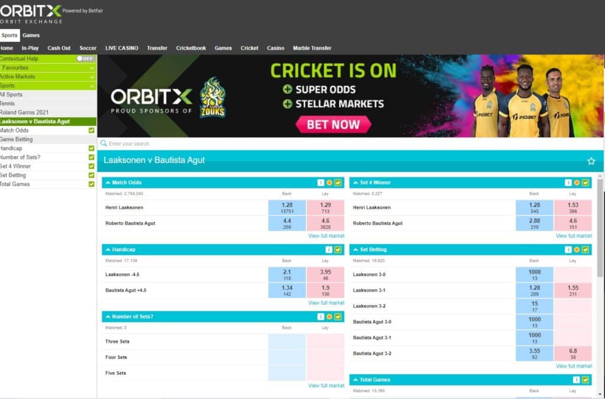Collapse the Set 4 Winner market panel

(355, 183)
